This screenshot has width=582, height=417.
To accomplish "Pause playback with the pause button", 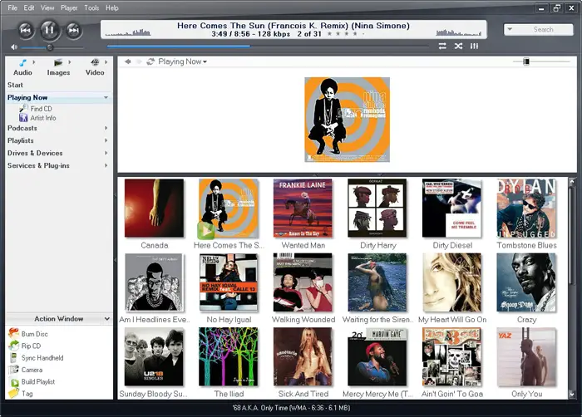I will tap(49, 30).
